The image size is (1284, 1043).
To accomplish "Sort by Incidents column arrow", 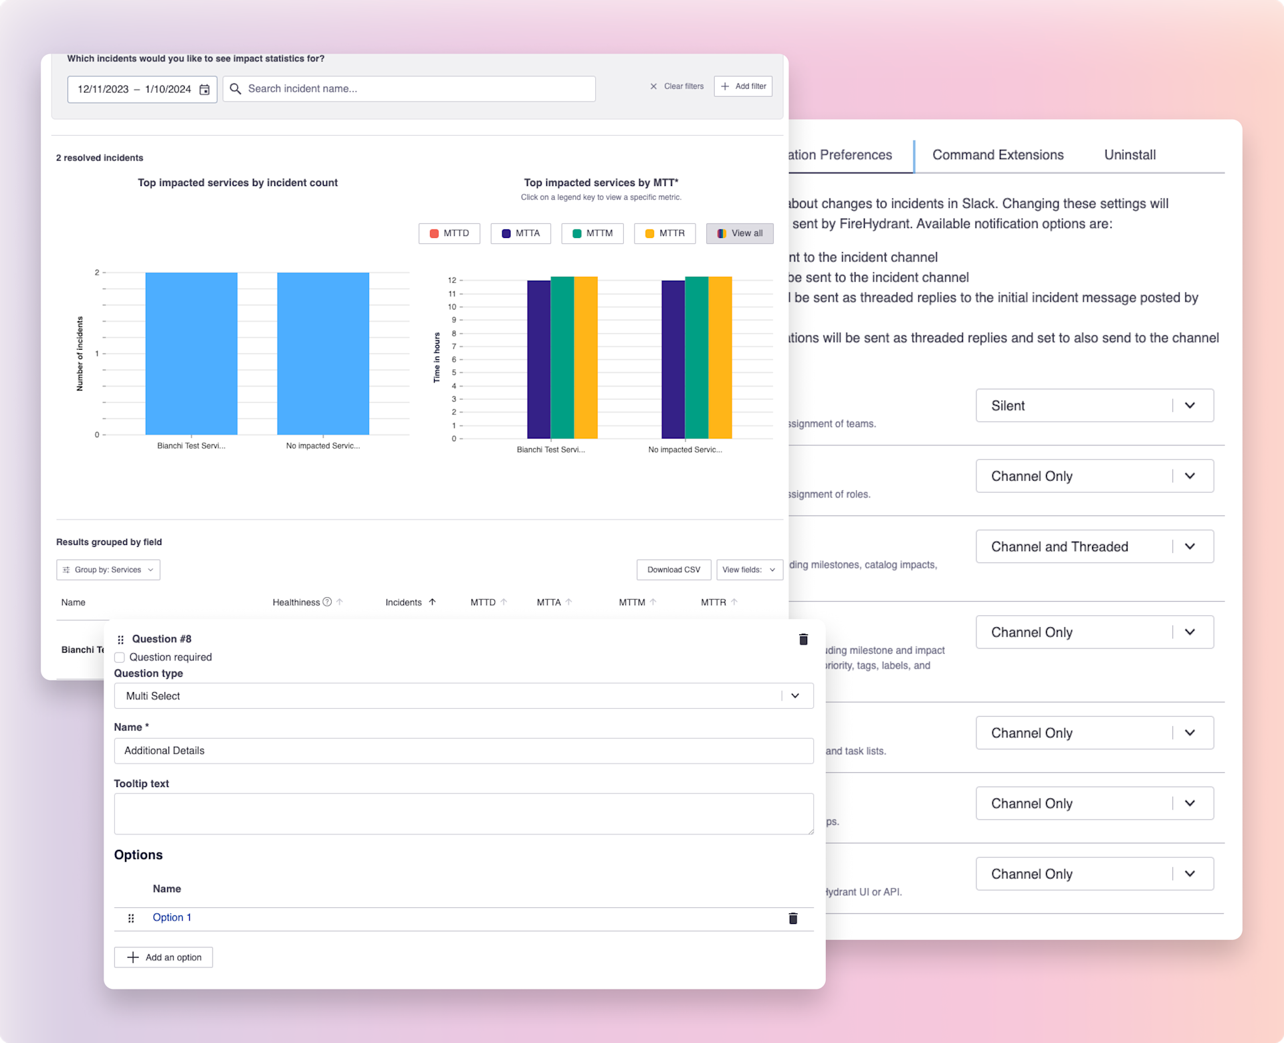I will point(432,602).
